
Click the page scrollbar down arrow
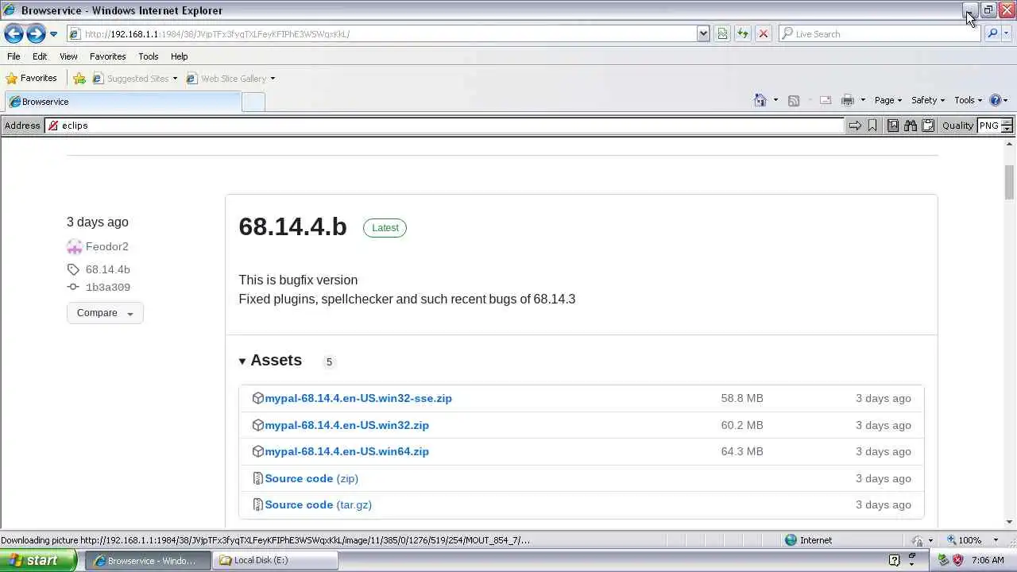(1009, 522)
